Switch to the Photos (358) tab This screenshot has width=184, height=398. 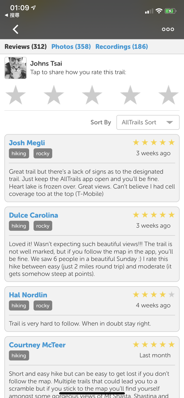tap(71, 46)
